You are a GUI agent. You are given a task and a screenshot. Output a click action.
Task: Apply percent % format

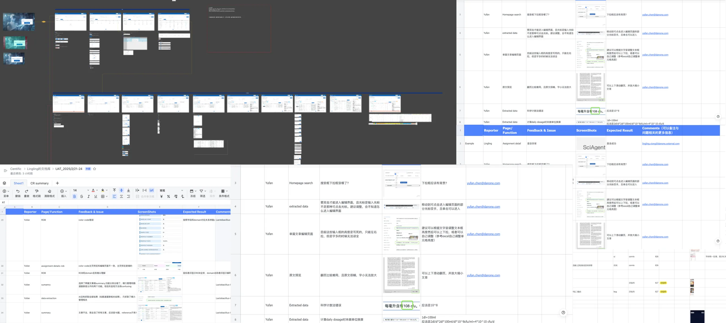[168, 196]
